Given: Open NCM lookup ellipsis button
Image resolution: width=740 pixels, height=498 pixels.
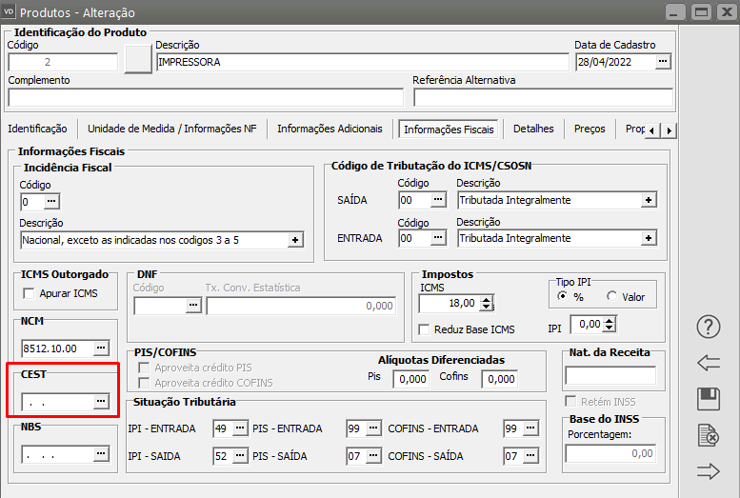Looking at the screenshot, I should pos(101,348).
